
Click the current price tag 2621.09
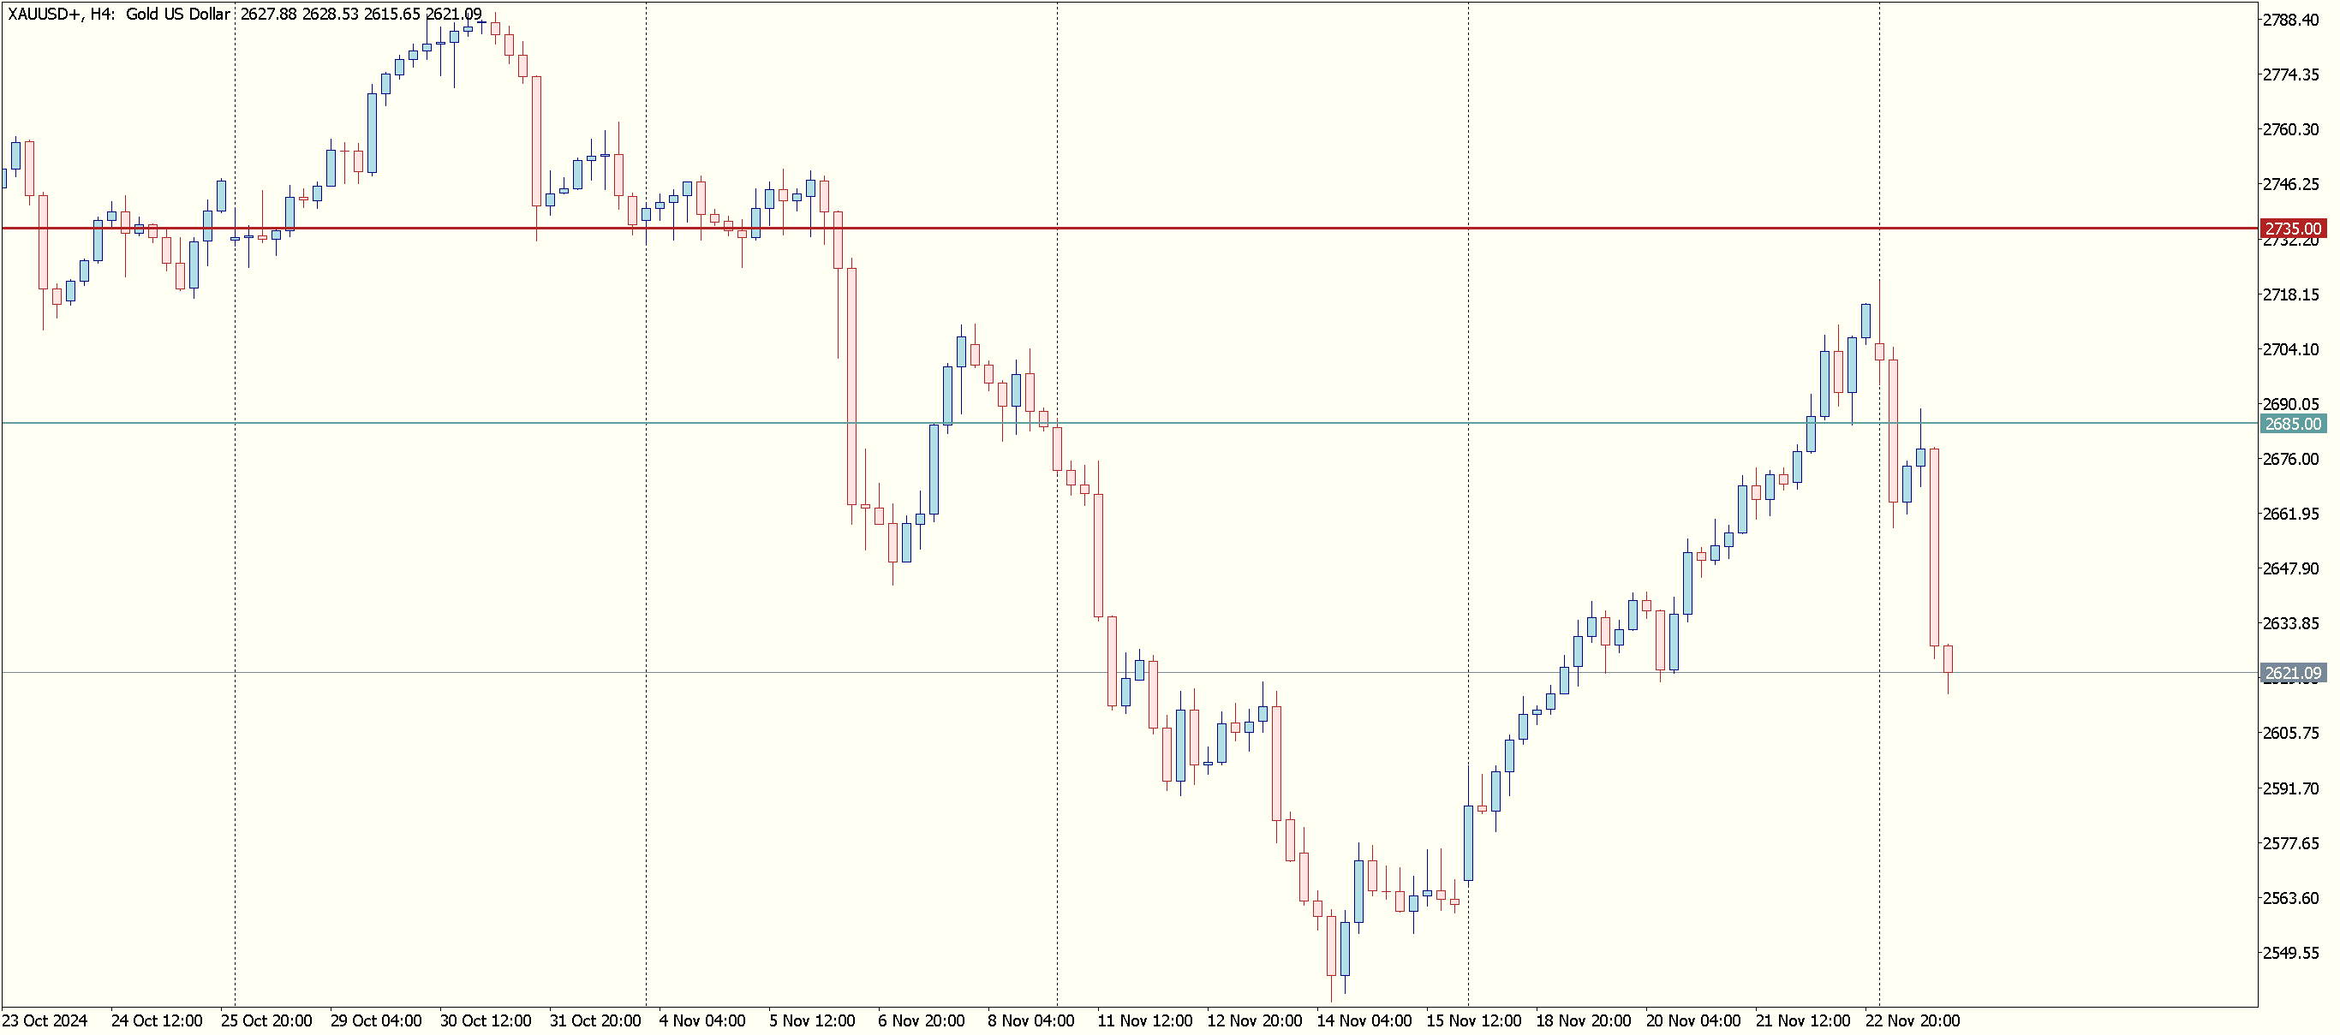pos(2292,674)
